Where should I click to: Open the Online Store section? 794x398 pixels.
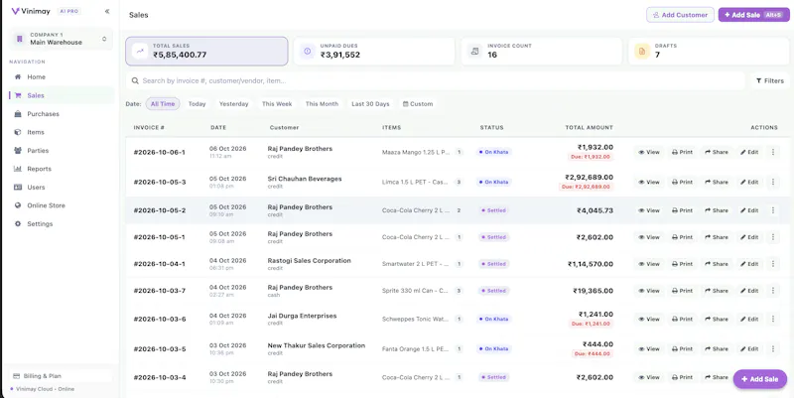(x=46, y=205)
